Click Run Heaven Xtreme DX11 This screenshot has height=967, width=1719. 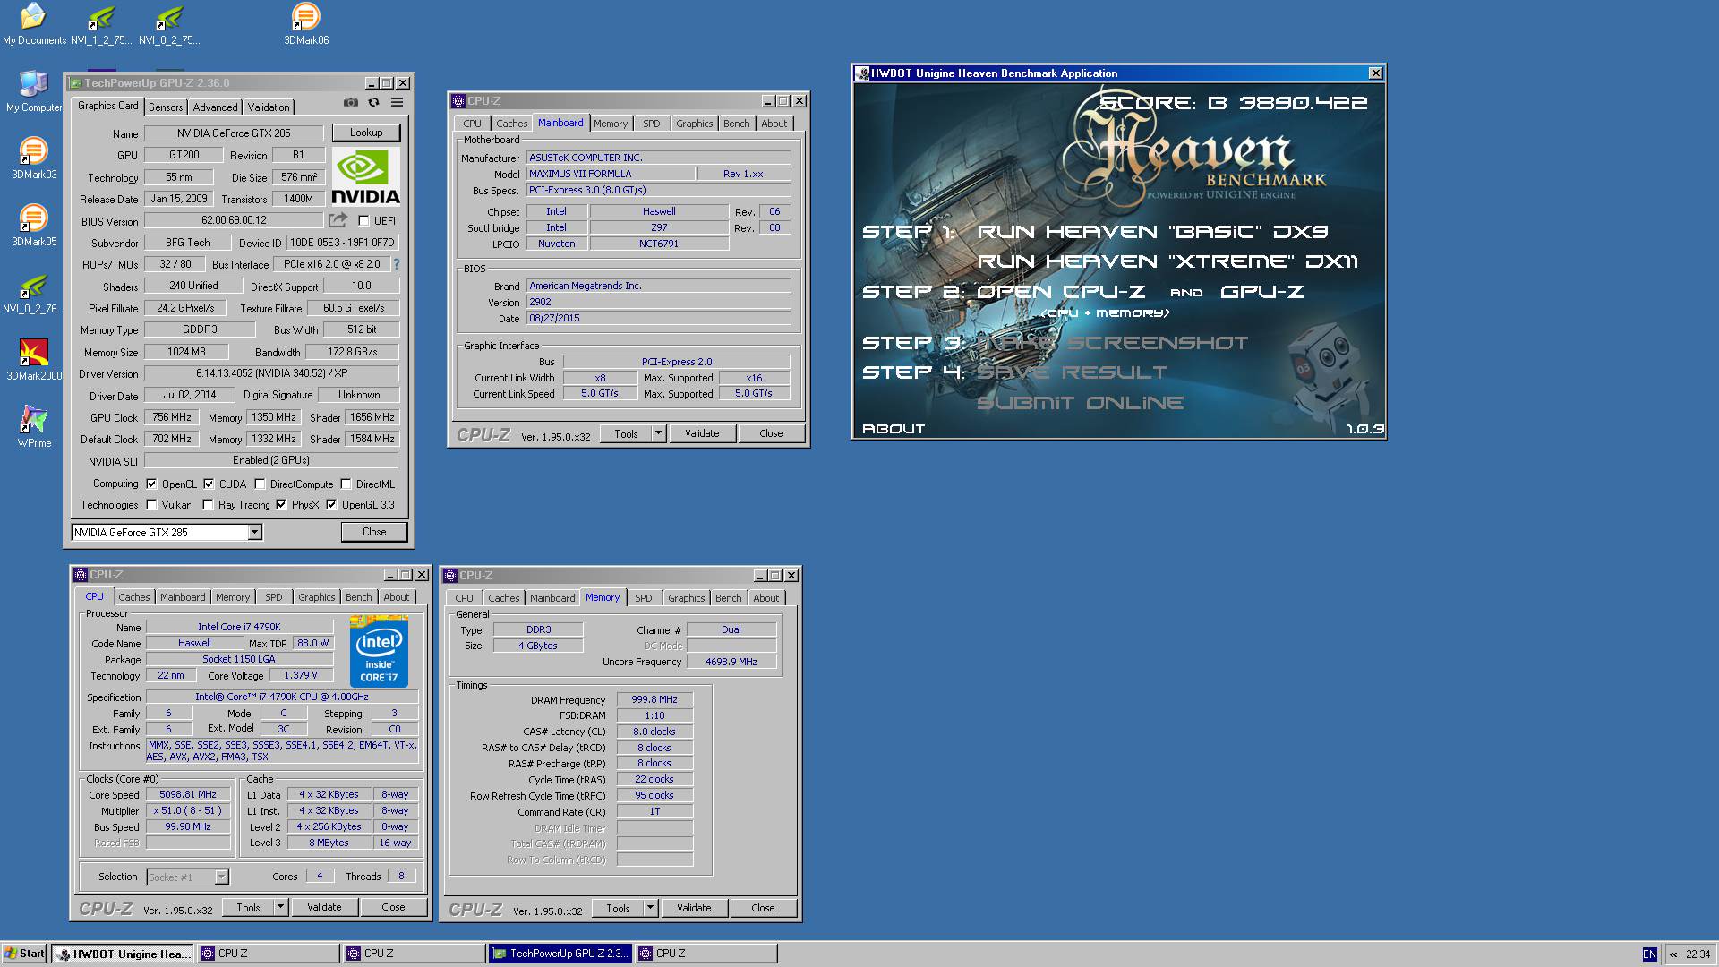[1167, 261]
